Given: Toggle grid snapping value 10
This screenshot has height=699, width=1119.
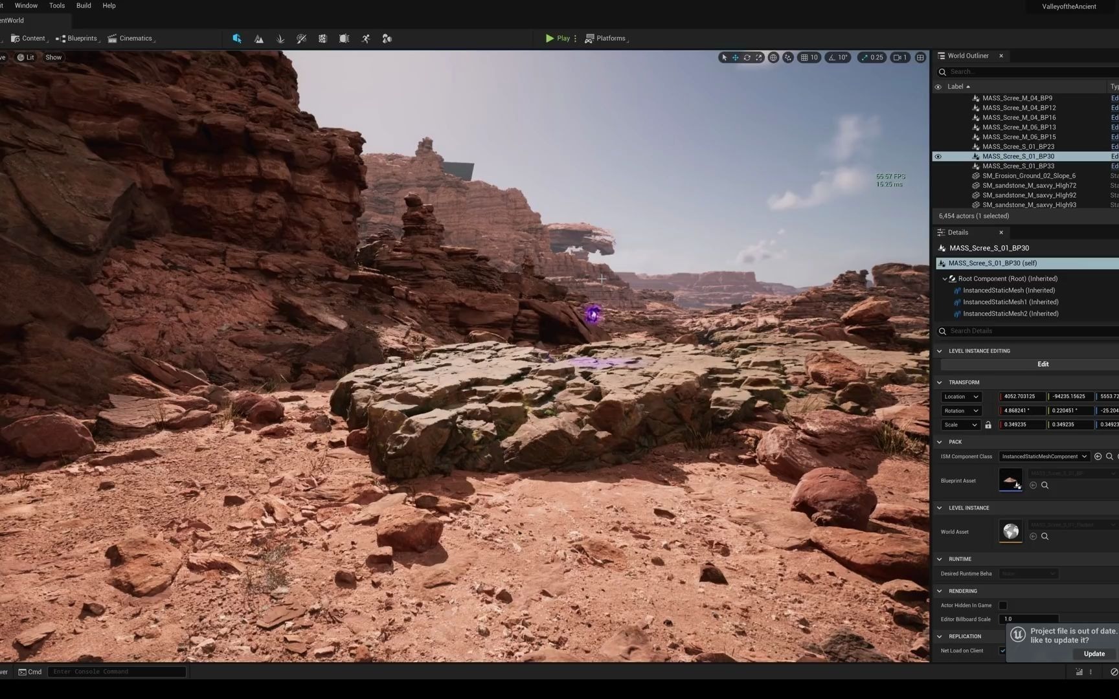Looking at the screenshot, I should (x=809, y=58).
